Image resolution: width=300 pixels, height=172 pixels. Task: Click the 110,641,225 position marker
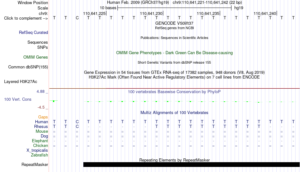(x=94, y=13)
